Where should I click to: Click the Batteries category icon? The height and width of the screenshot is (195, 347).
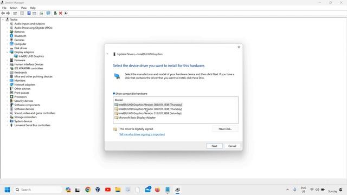[x=11, y=32]
